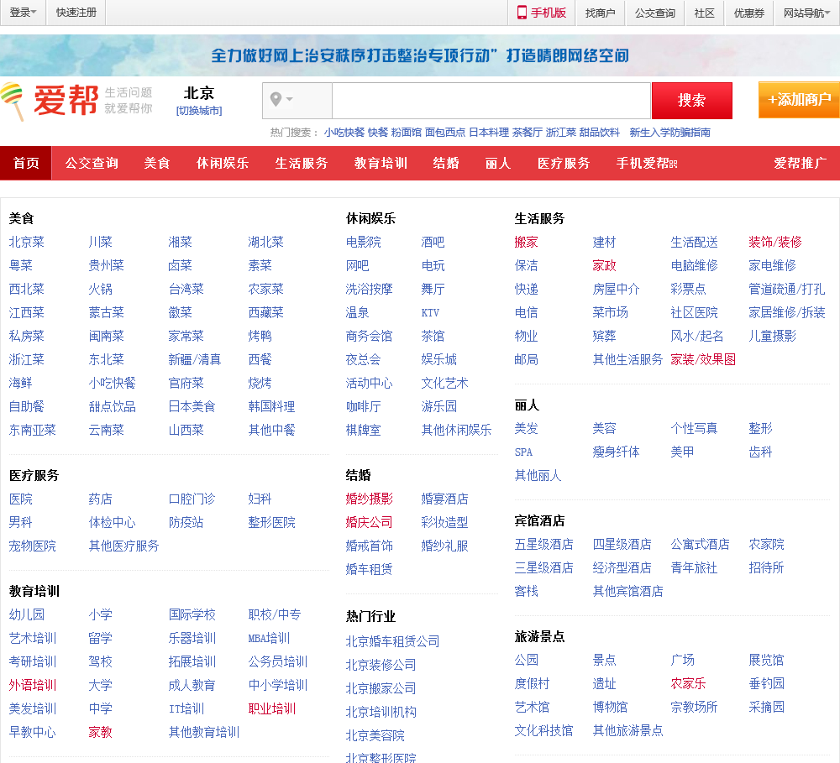Open 手机爱帮 in the red nav bar
Image resolution: width=840 pixels, height=763 pixels.
click(x=647, y=163)
